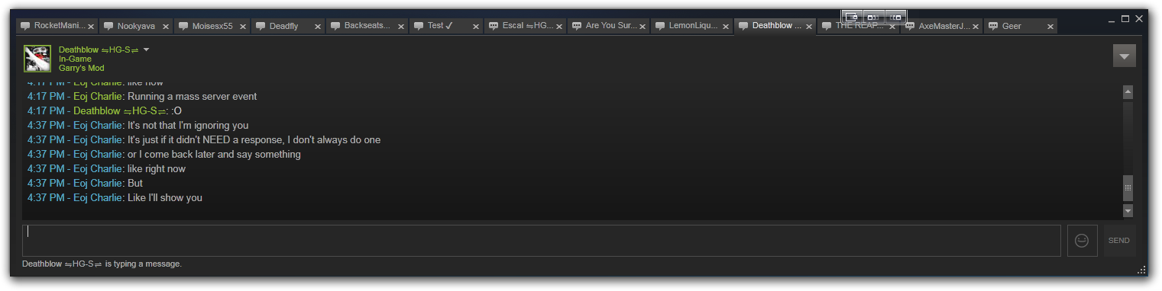Expand the arrow next to Deathblow's name
This screenshot has height=291, width=1162.
pyautogui.click(x=147, y=50)
